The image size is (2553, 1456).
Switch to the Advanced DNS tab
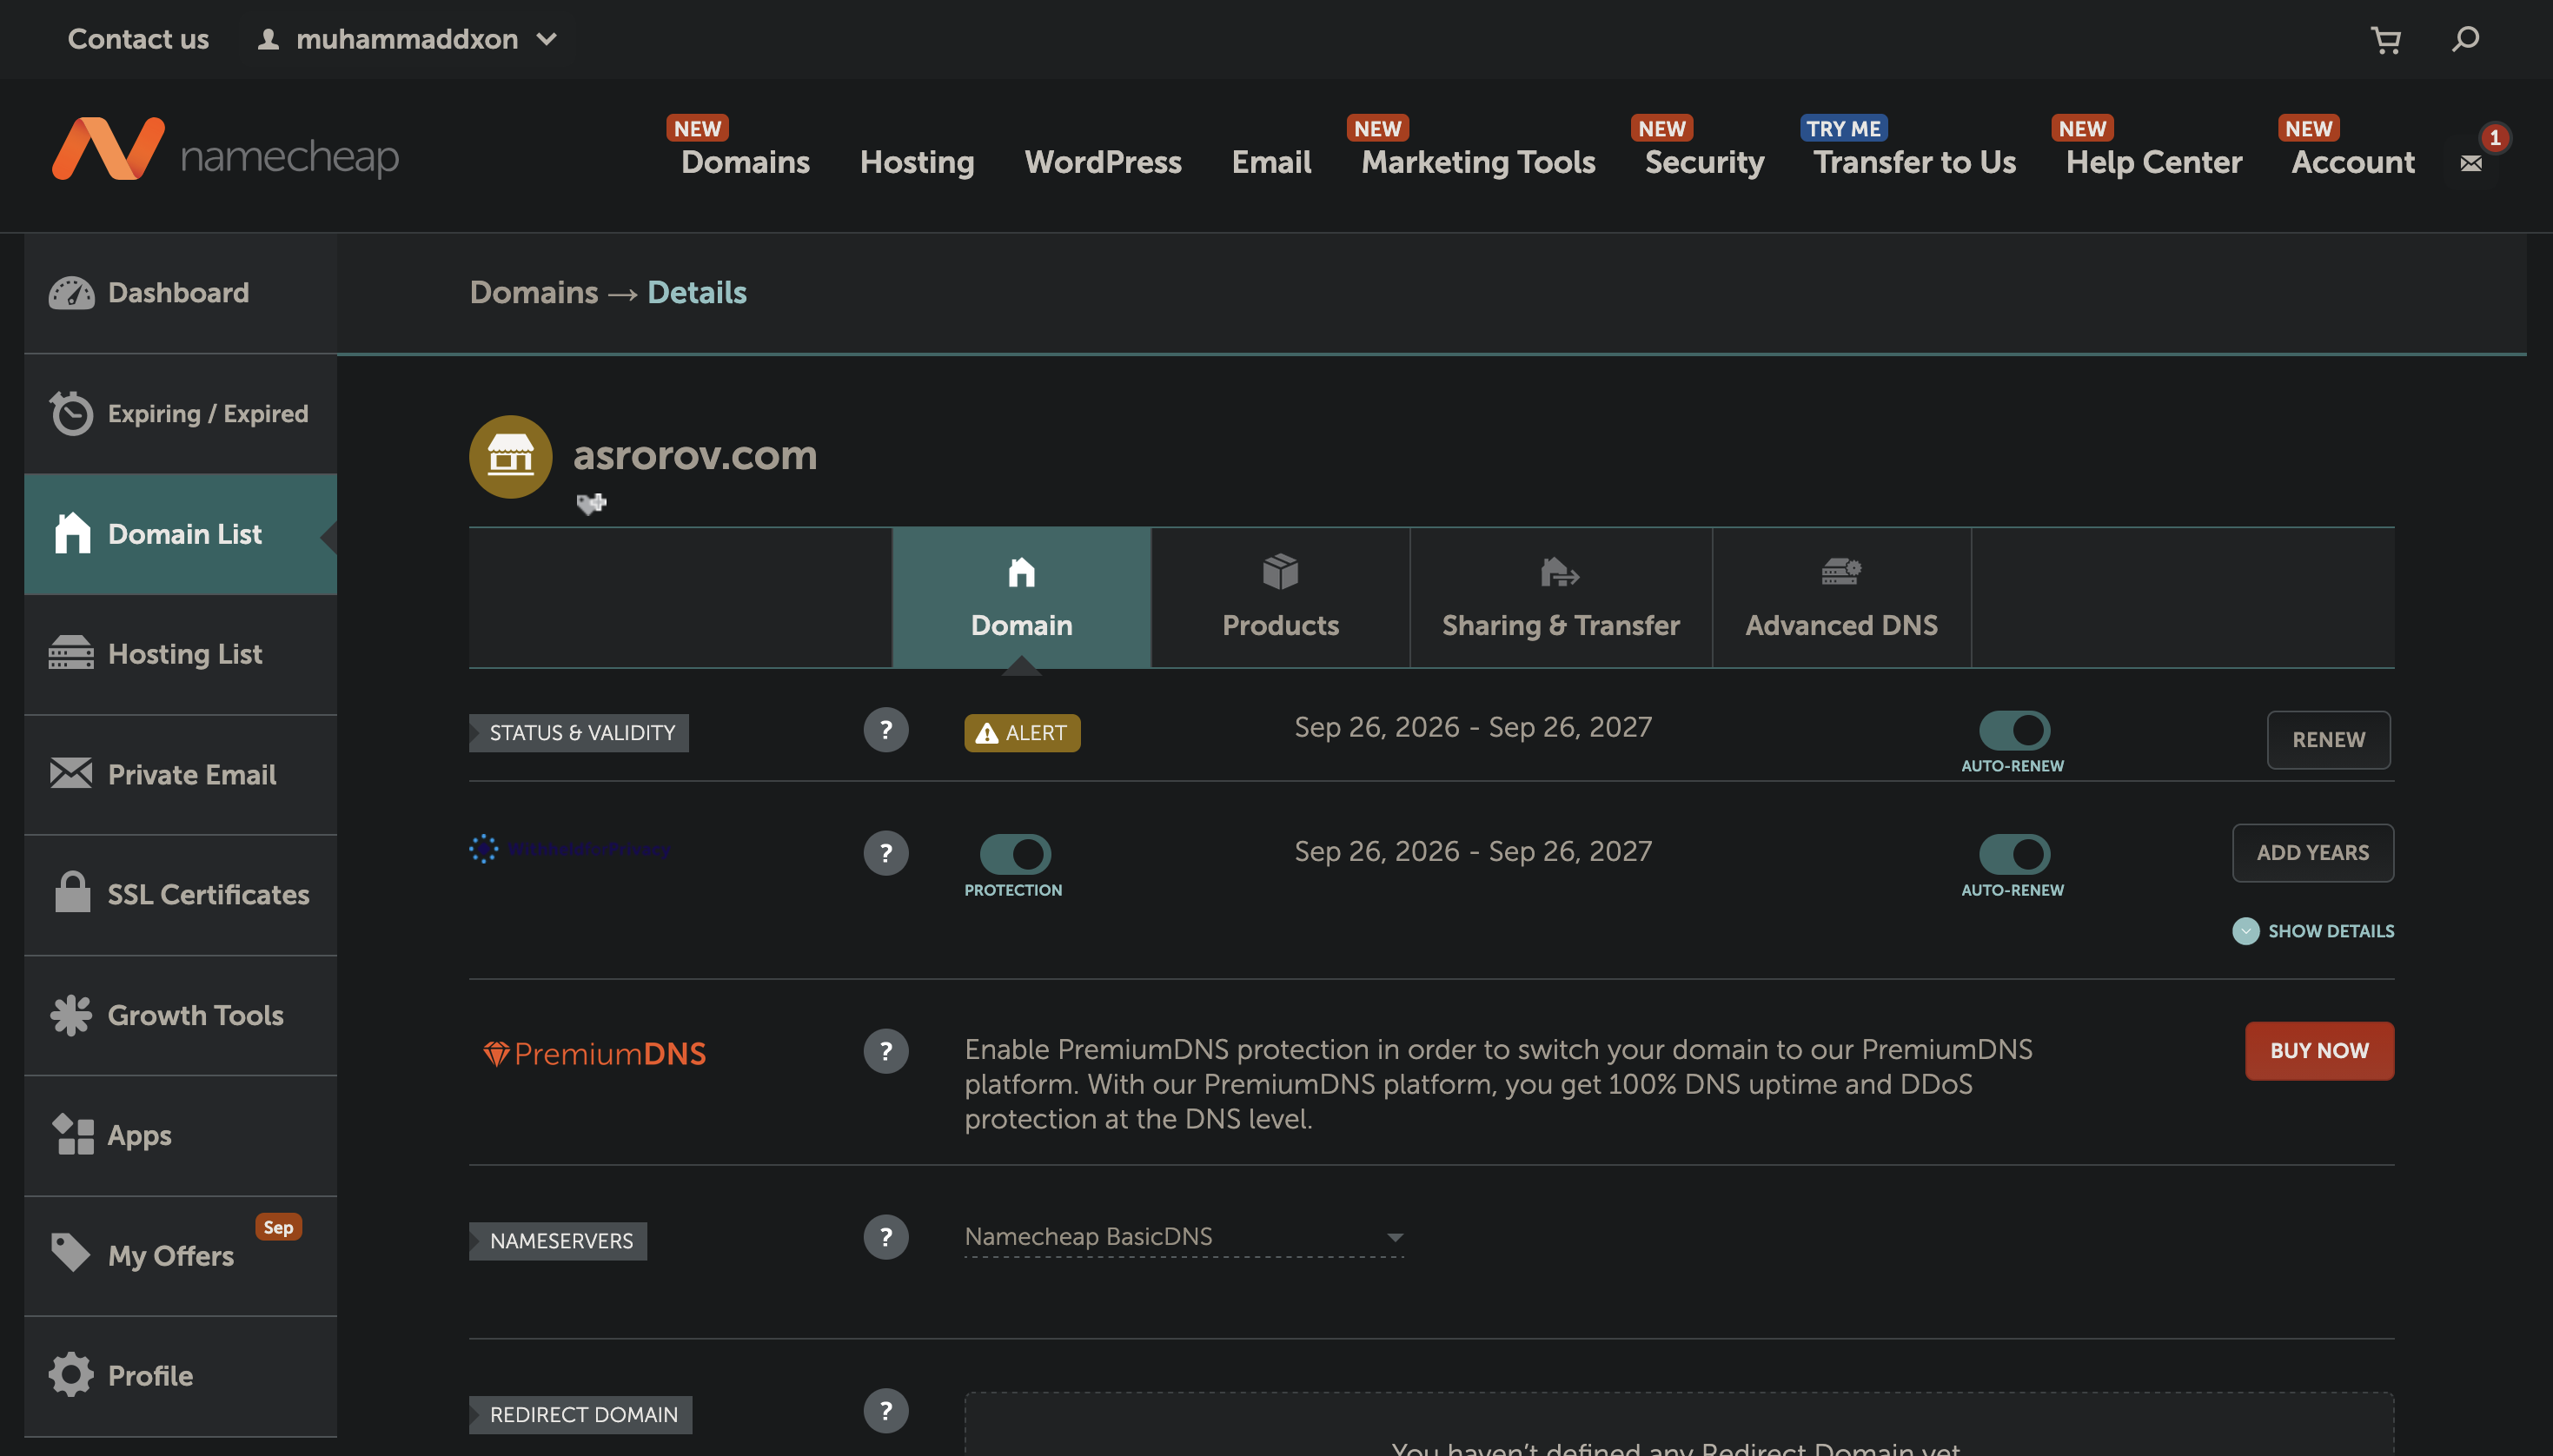(1841, 598)
